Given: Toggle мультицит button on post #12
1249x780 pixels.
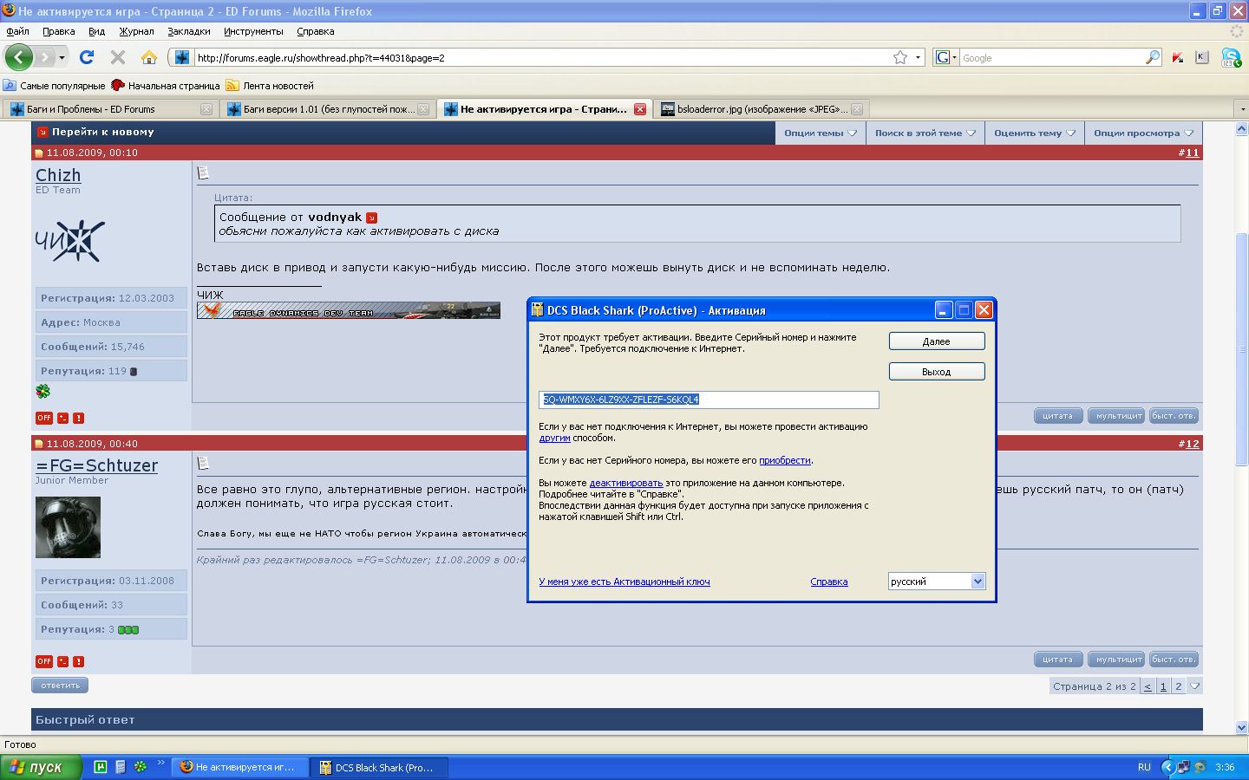Looking at the screenshot, I should pos(1116,660).
